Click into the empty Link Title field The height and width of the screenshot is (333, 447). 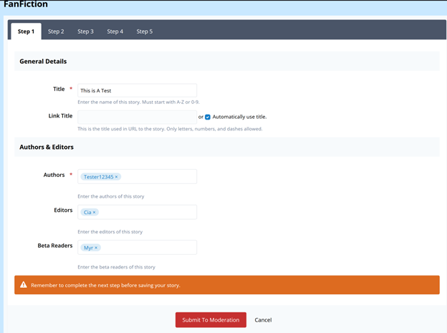(x=137, y=117)
